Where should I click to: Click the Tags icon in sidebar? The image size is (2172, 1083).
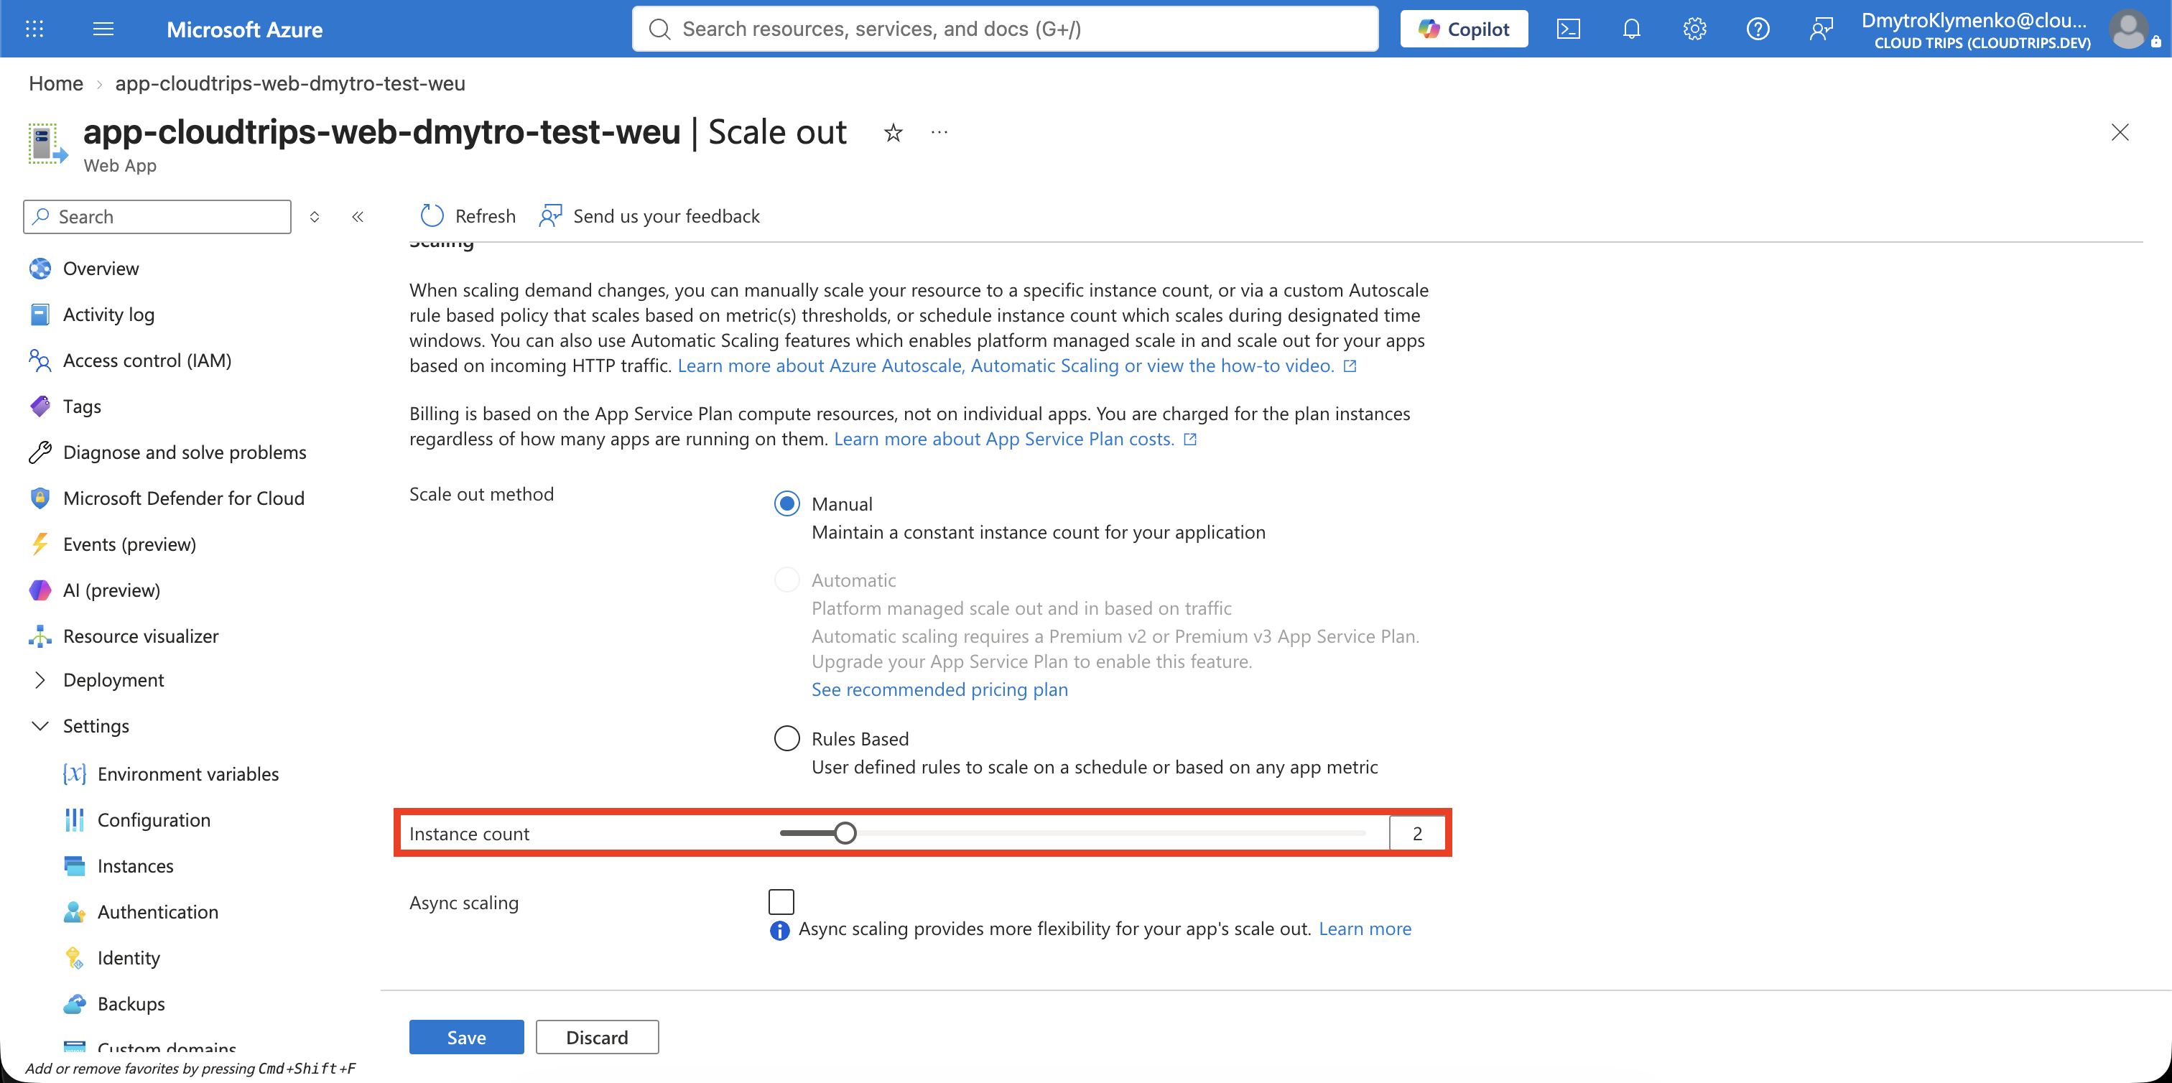click(x=40, y=406)
